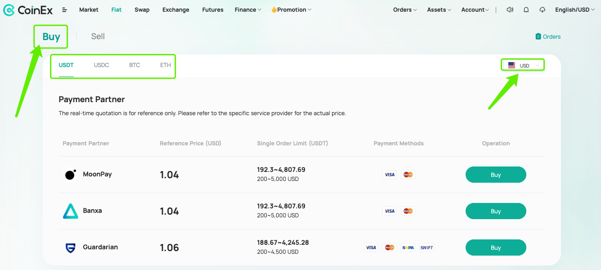Image resolution: width=601 pixels, height=270 pixels.
Task: Click the download app icon
Action: [542, 9]
